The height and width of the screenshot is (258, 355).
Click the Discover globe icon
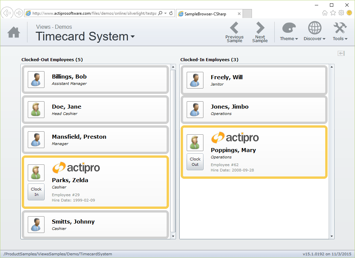314,28
